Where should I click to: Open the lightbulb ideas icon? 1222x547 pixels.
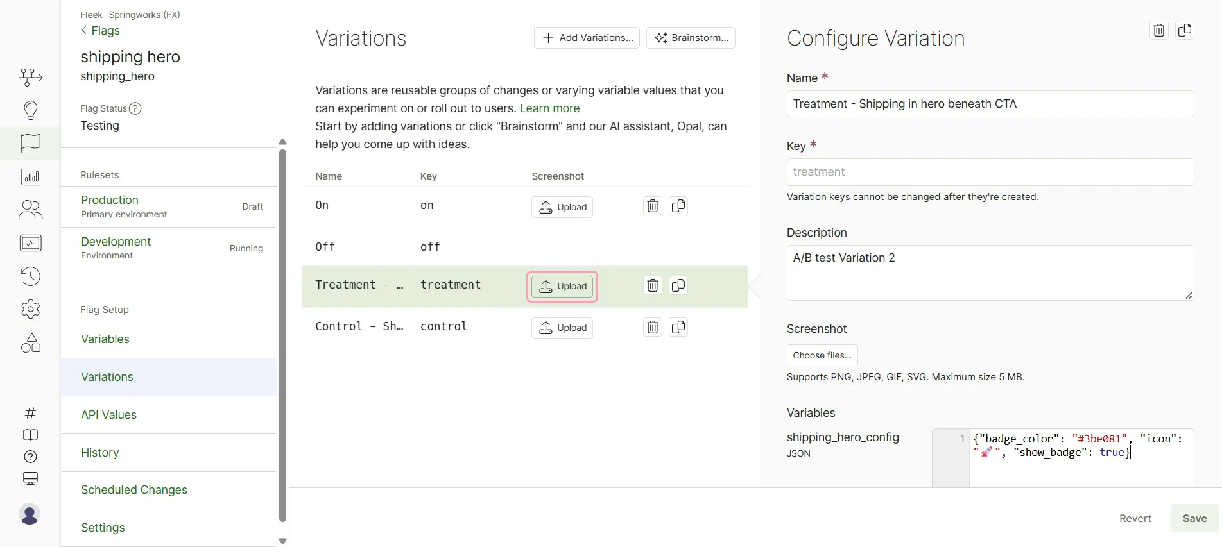pos(30,110)
